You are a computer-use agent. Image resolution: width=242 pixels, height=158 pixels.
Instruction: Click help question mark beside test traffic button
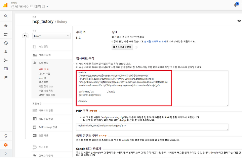(x=136, y=47)
